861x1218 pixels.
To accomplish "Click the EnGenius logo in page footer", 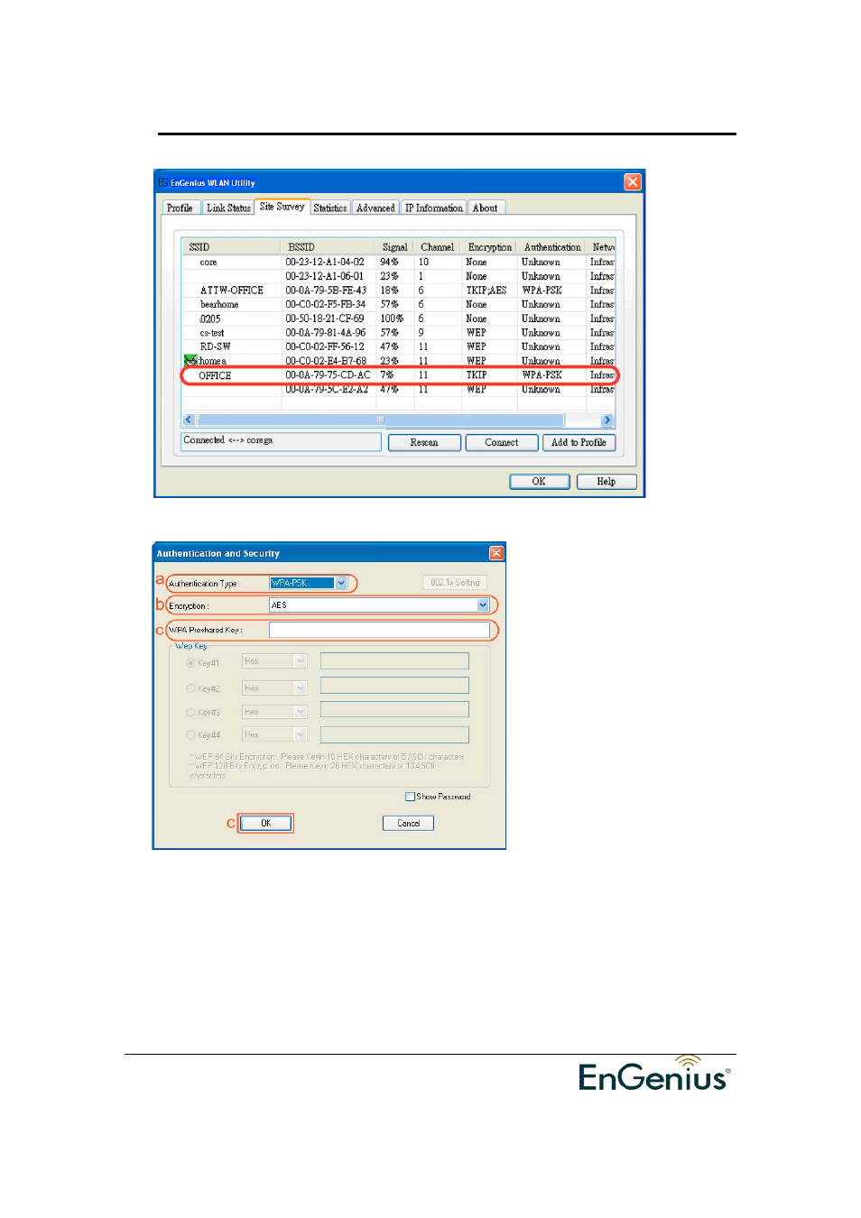I will tap(654, 1074).
